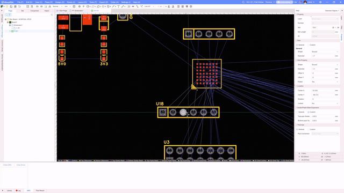
Task: Open the Log tab at bottom
Action: click(x=18, y=191)
